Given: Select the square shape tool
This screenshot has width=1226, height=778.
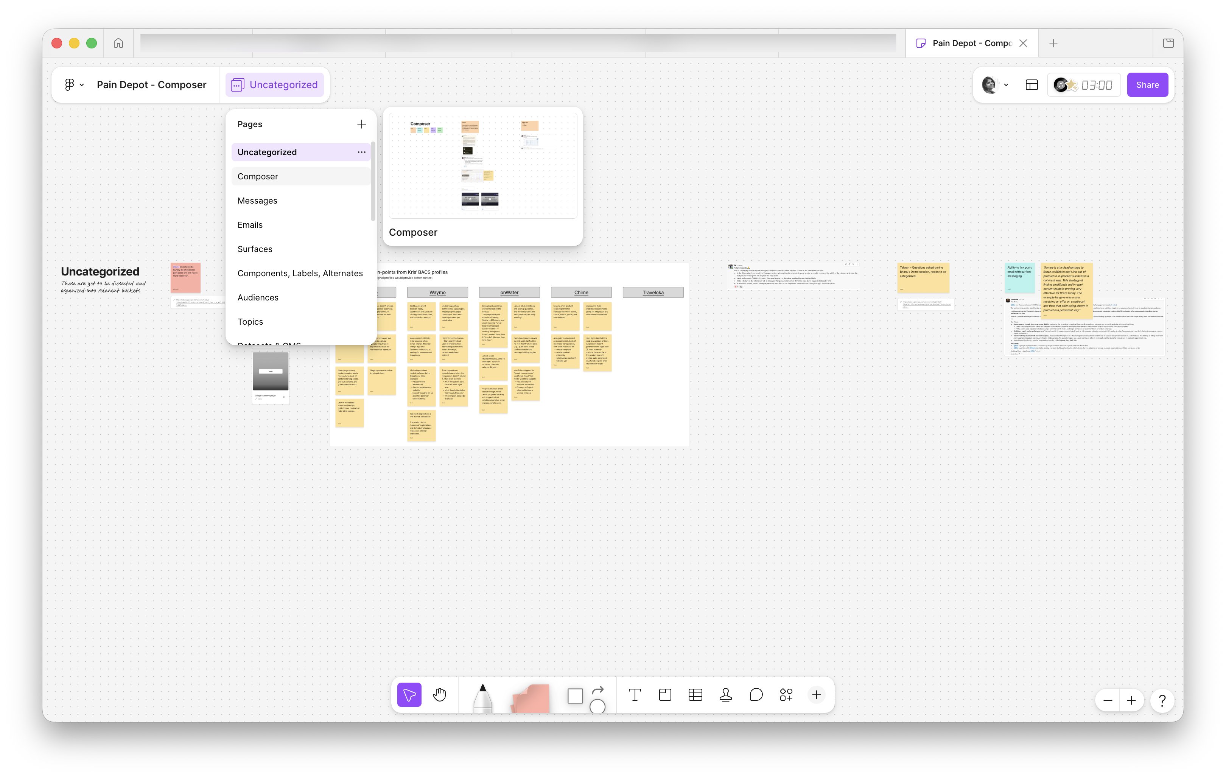Looking at the screenshot, I should pyautogui.click(x=575, y=696).
